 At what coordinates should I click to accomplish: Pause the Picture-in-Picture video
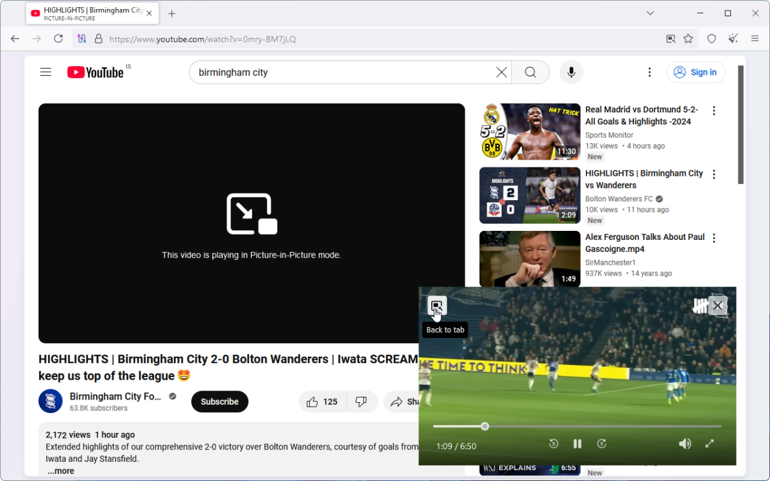577,443
